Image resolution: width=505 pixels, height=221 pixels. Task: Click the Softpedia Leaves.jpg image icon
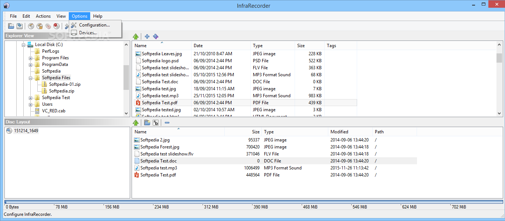[138, 53]
